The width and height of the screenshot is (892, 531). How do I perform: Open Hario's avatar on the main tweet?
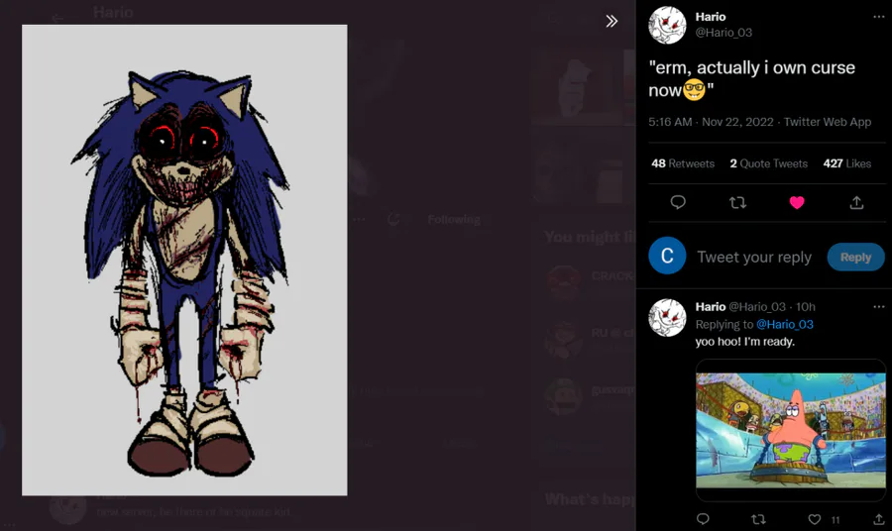click(x=667, y=26)
